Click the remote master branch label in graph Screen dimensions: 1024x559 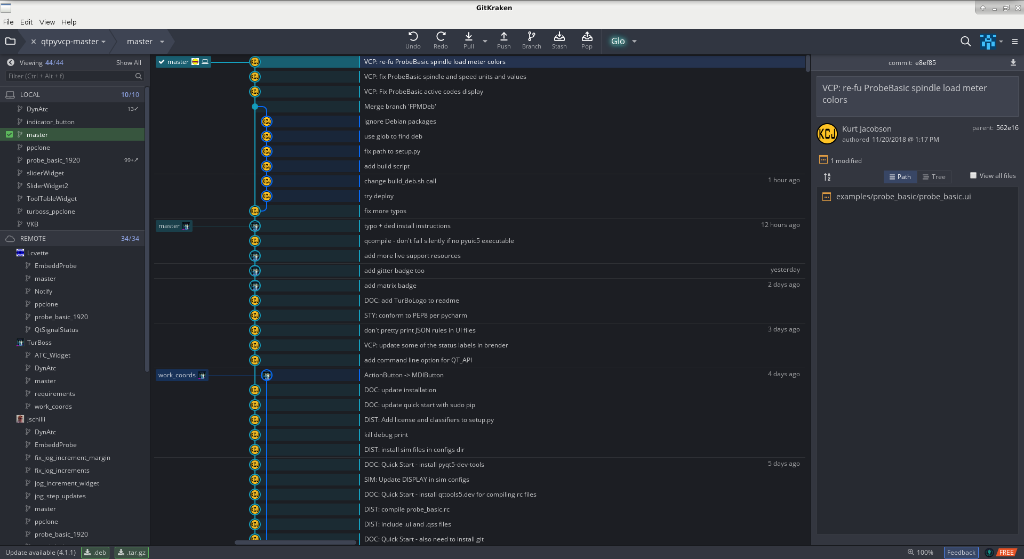click(174, 226)
